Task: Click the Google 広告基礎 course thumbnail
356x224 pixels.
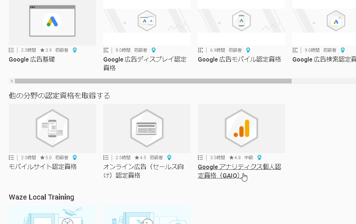Action: (52, 22)
